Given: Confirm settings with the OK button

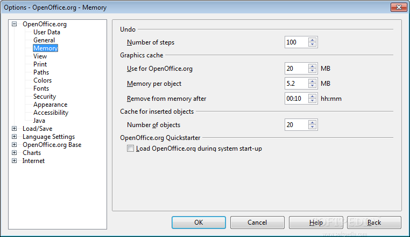Looking at the screenshot, I should [x=199, y=223].
